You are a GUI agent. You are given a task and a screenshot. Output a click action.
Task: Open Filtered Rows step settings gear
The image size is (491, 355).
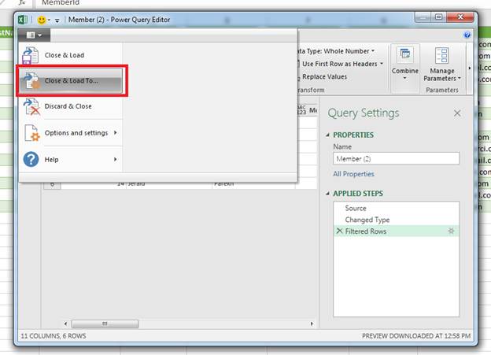point(451,231)
